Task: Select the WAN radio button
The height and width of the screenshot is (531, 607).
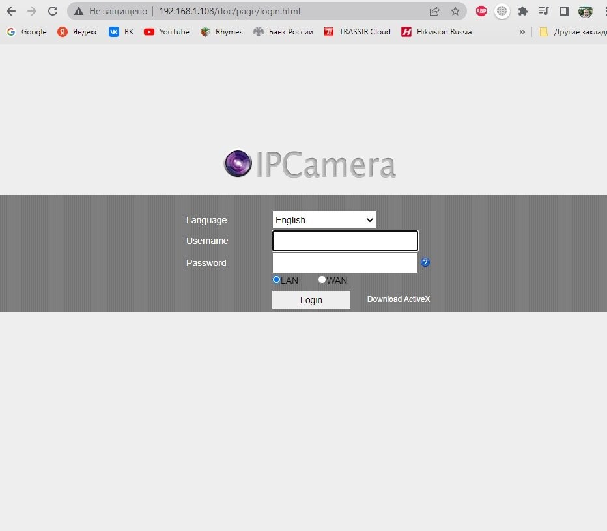Action: point(322,279)
